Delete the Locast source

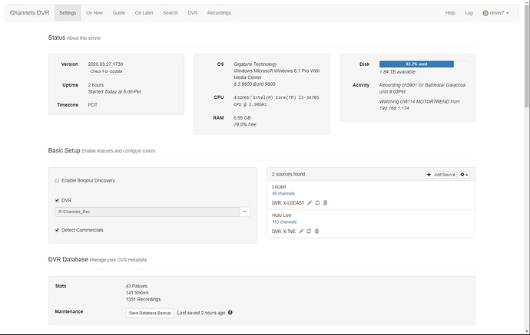[x=325, y=202]
